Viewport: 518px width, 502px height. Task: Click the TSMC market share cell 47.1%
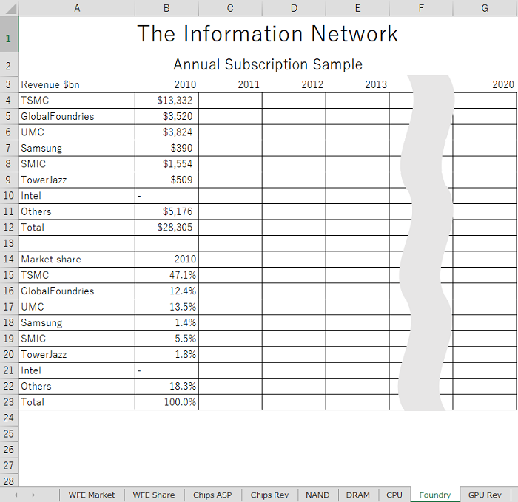click(x=166, y=275)
